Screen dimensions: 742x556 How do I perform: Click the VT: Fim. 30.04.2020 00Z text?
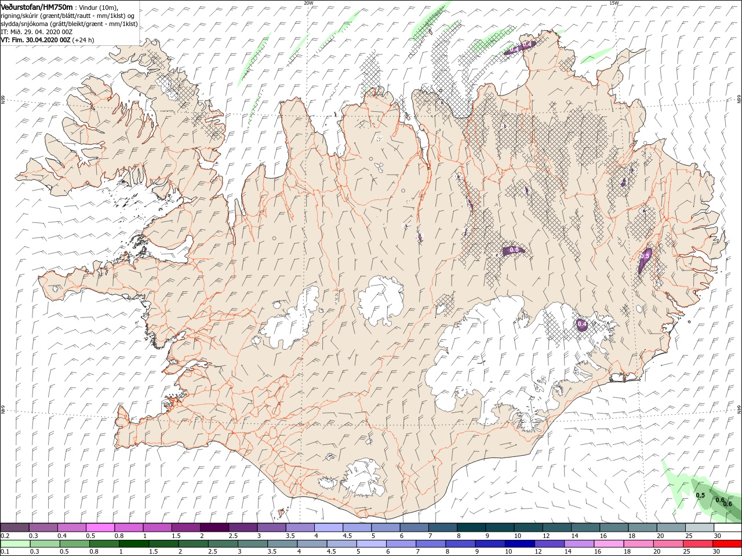35,40
